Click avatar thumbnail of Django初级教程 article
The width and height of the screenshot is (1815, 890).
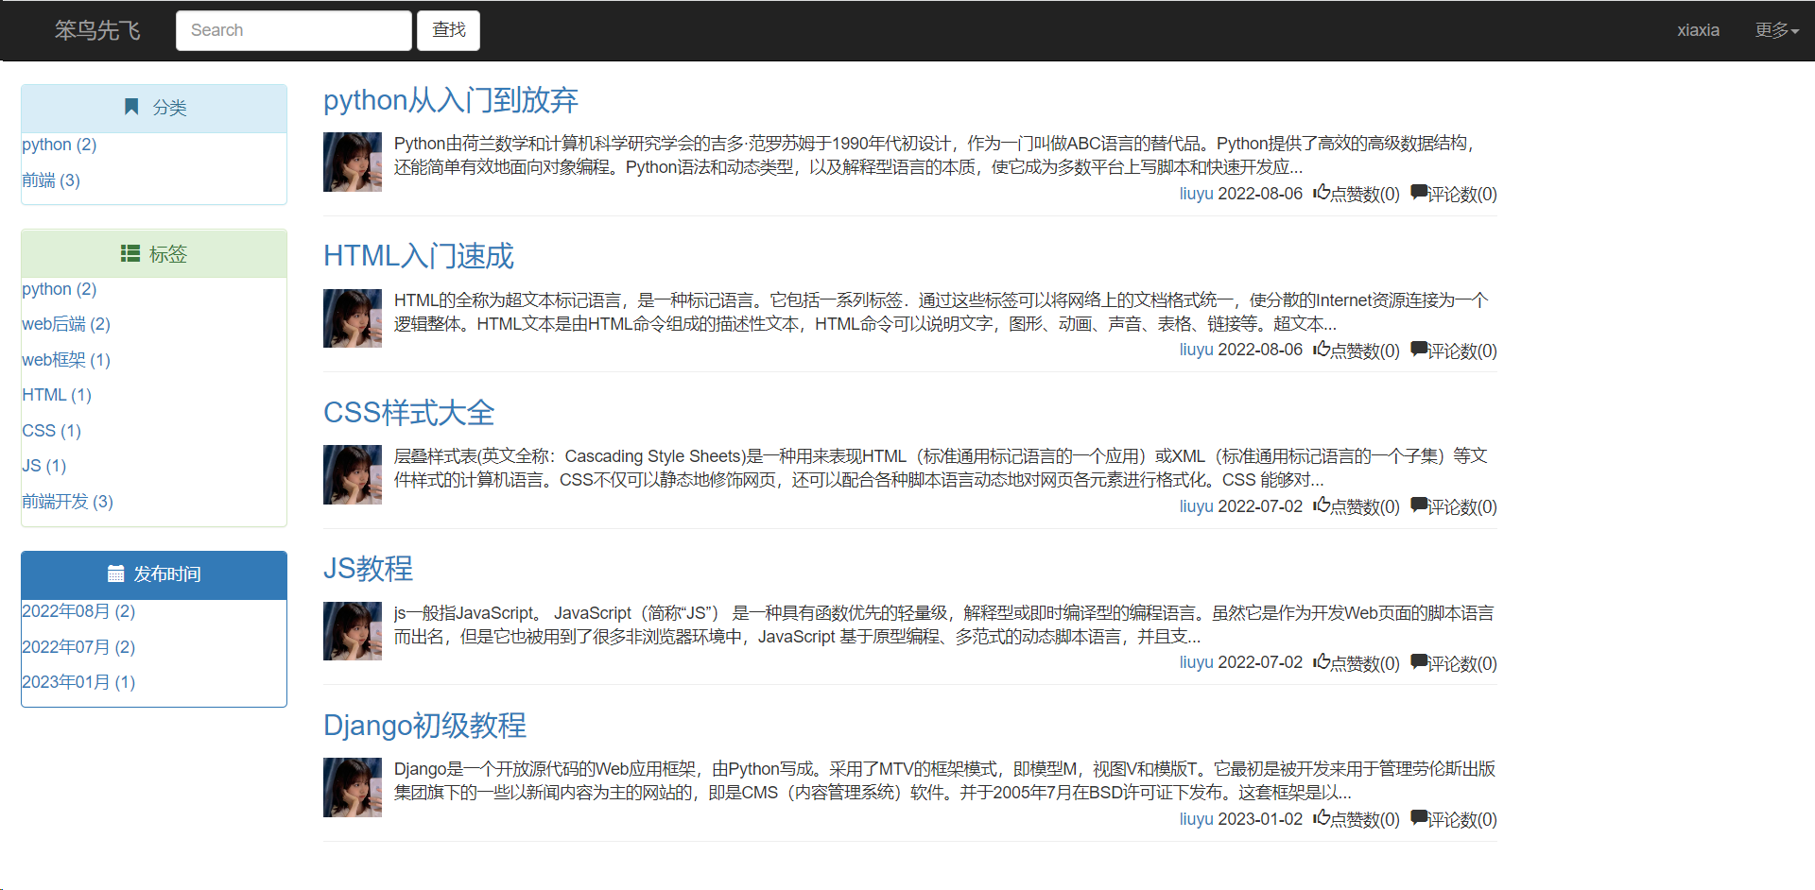tap(353, 787)
